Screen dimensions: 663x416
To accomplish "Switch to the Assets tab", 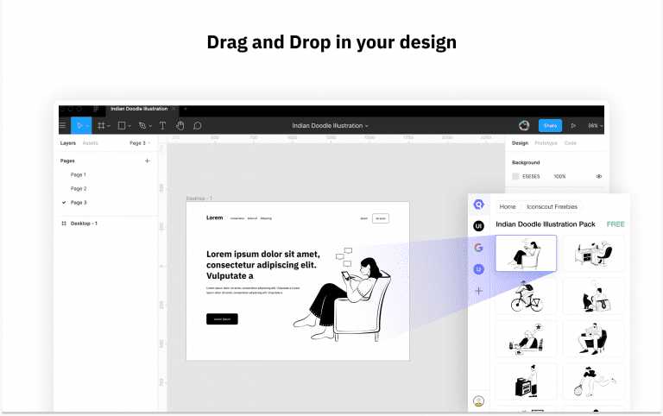I will coord(90,143).
